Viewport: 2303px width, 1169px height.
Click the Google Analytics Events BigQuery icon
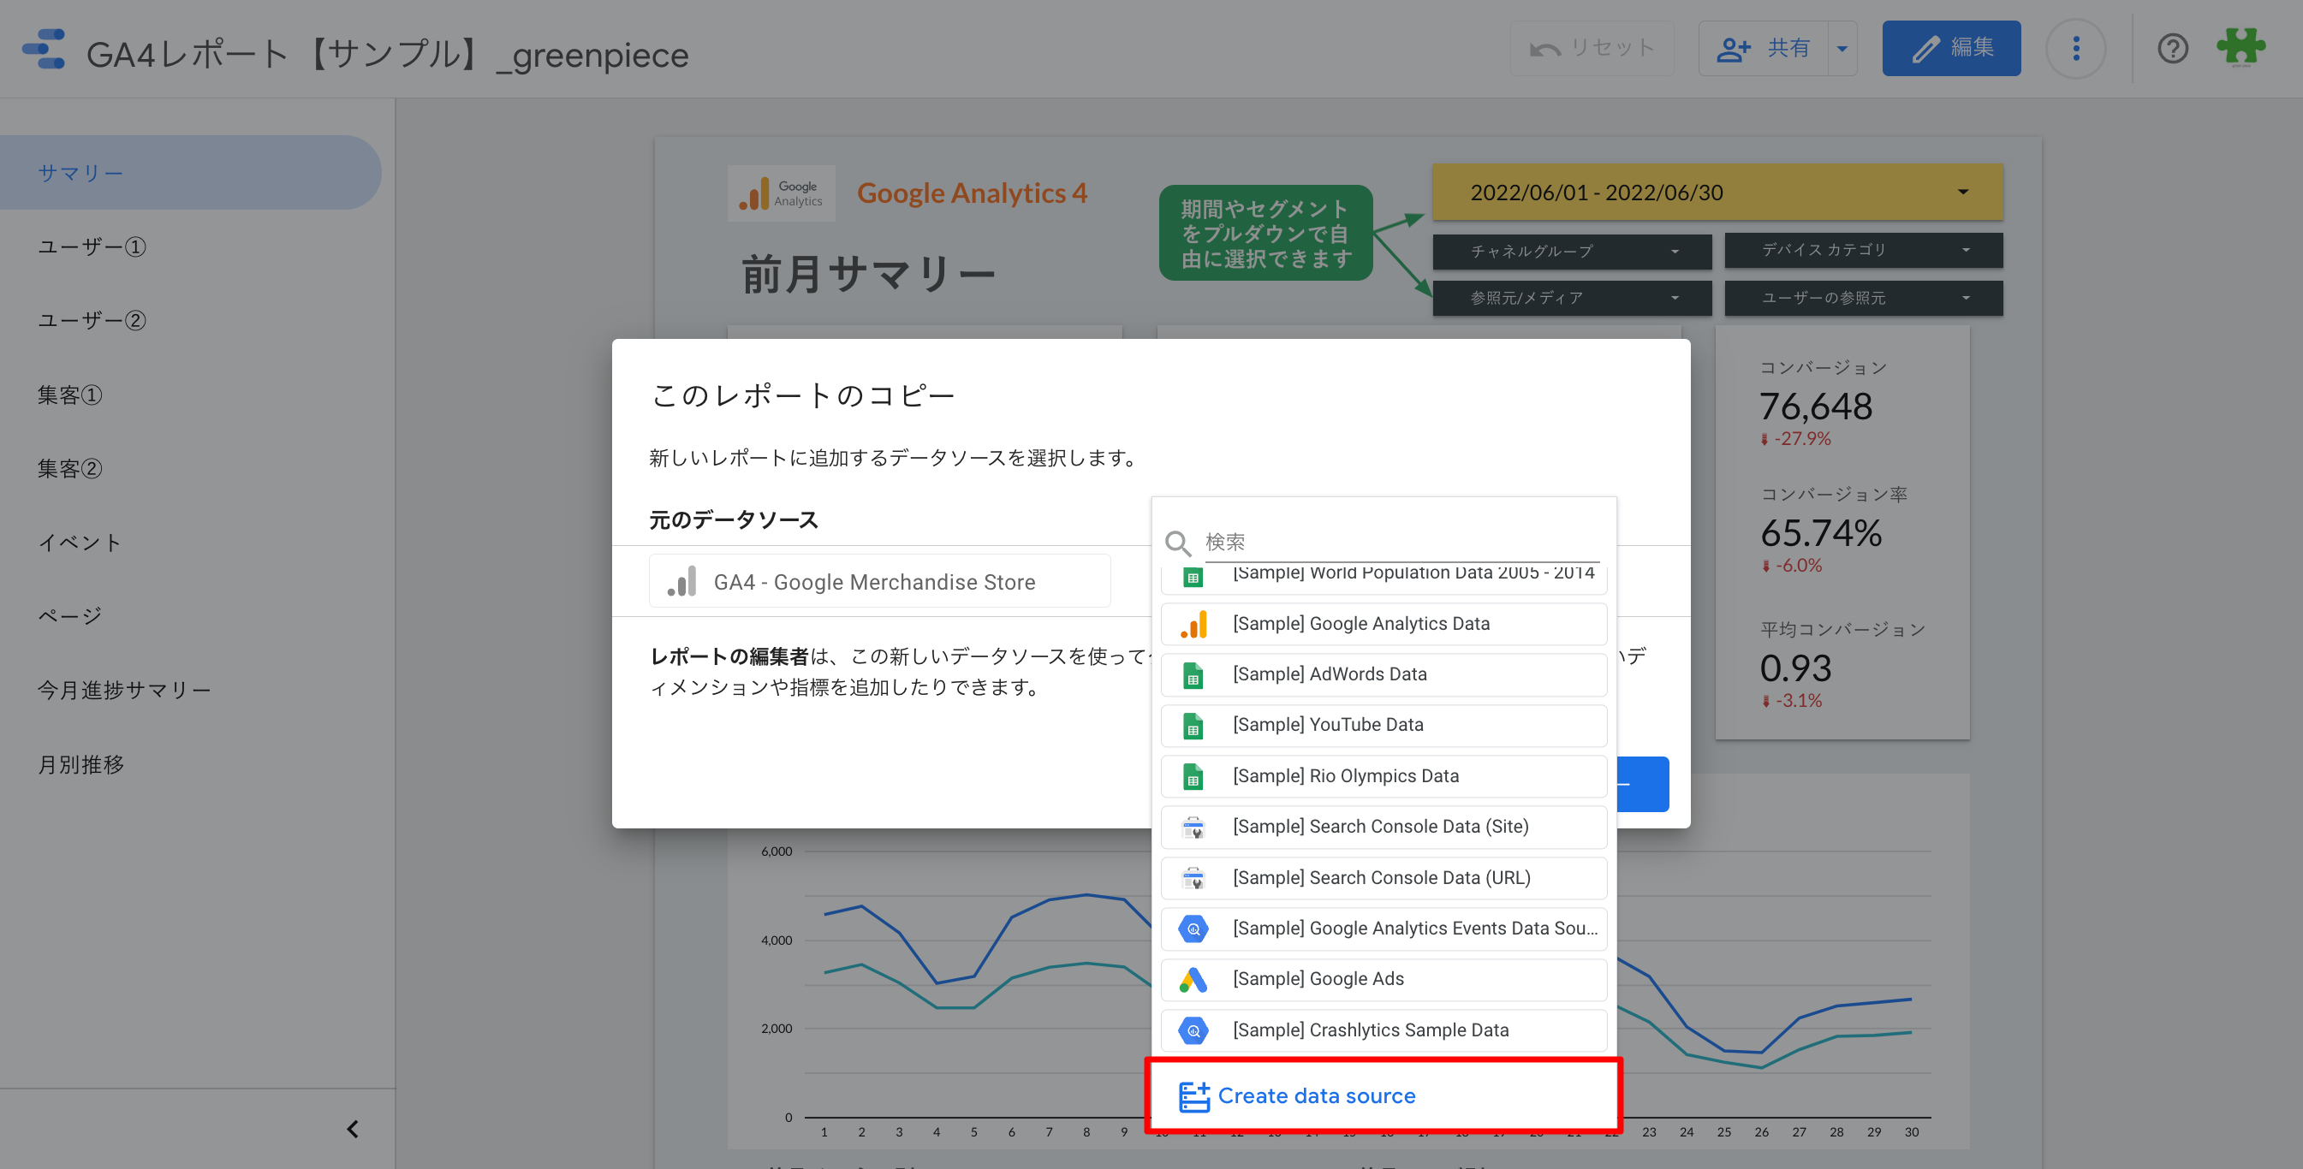point(1193,929)
